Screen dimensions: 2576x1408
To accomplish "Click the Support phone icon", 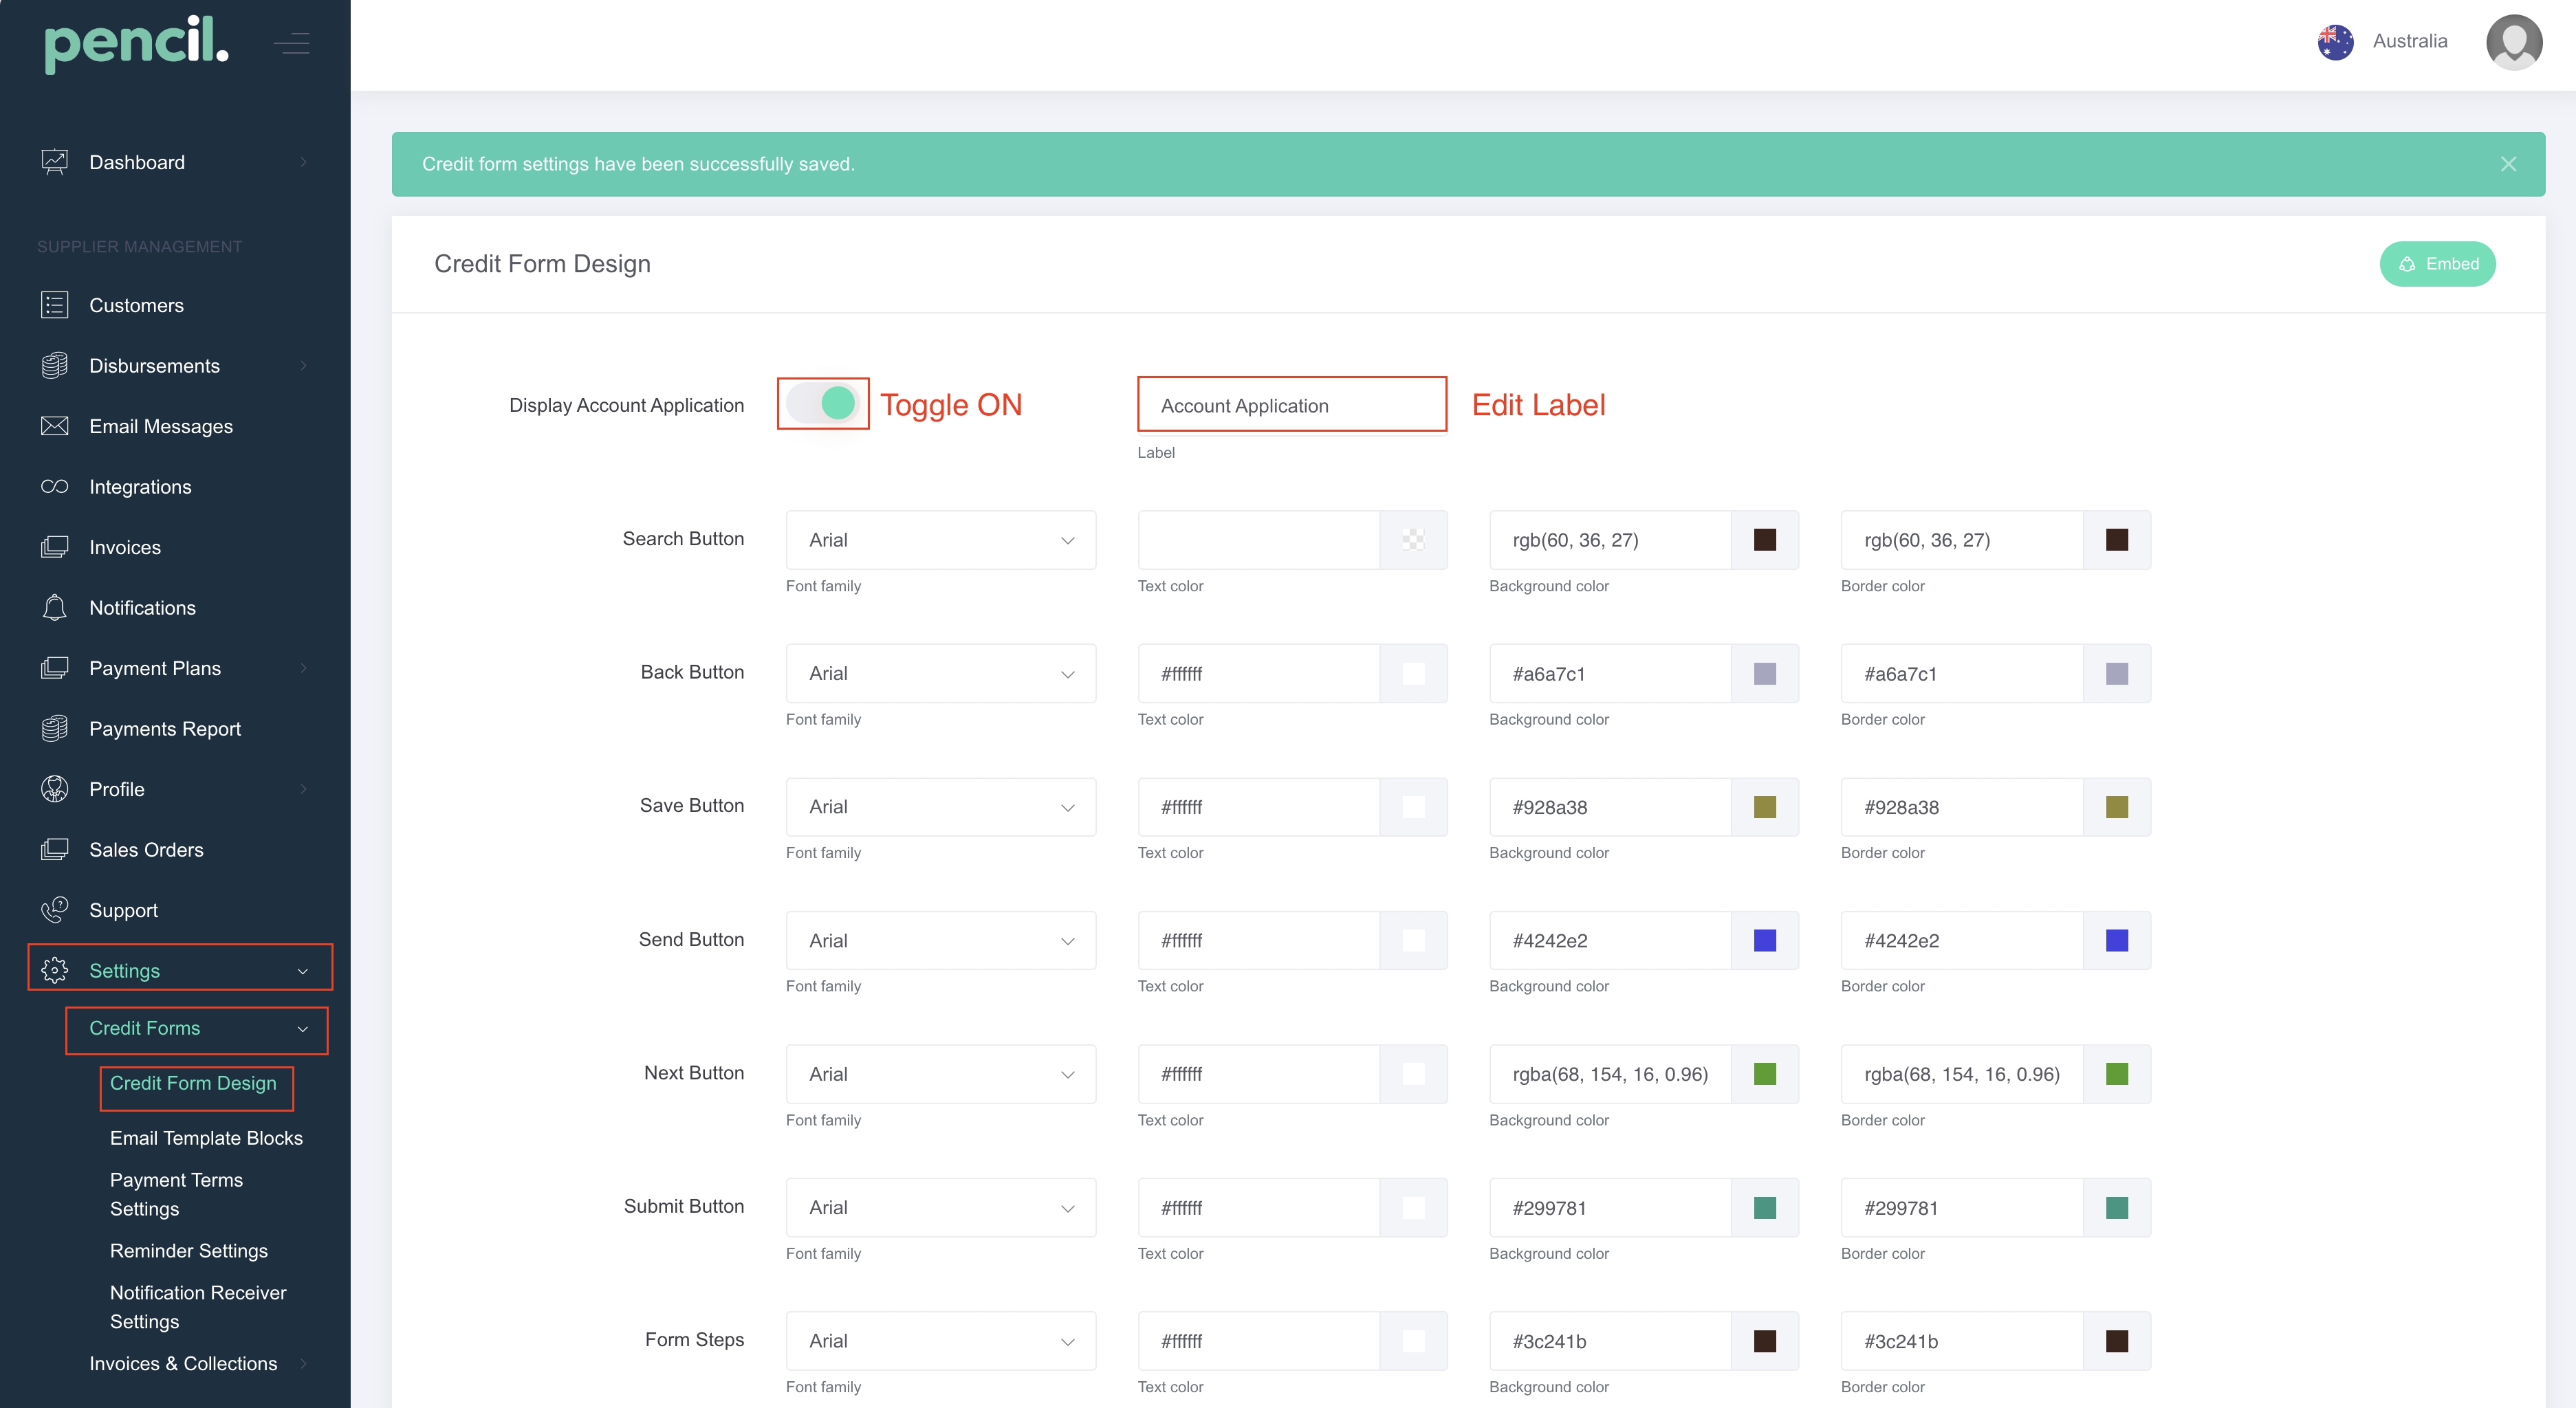I will pyautogui.click(x=54, y=910).
